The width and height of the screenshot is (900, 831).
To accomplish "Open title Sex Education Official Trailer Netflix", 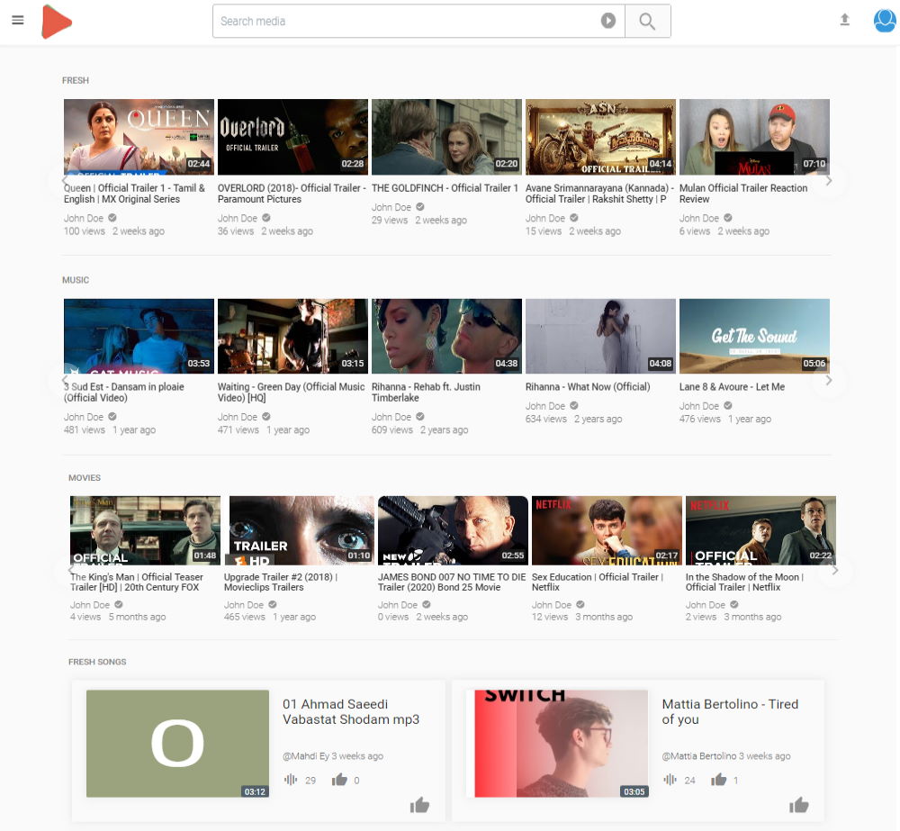I will (x=598, y=582).
